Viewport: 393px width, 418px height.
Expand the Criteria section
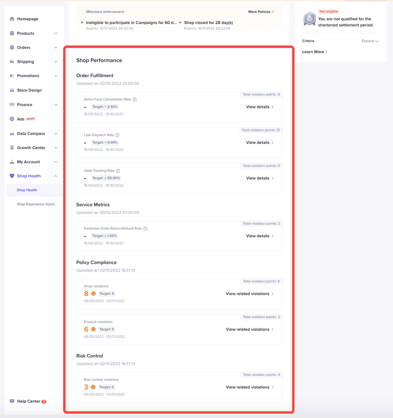point(370,41)
